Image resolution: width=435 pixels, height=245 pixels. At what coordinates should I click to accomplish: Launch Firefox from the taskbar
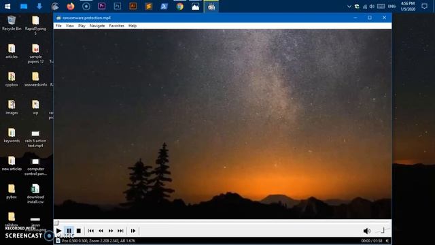(71, 6)
